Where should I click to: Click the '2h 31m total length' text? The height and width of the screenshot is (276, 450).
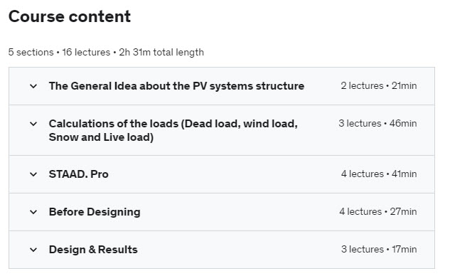point(161,52)
